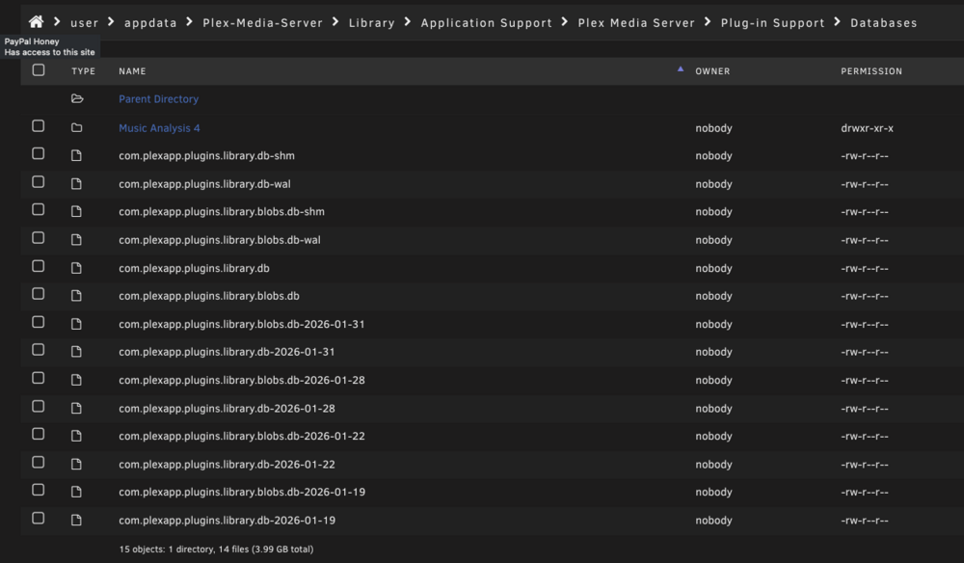This screenshot has height=563, width=964.
Task: Select checkbox for library.blobs.db-2026-01-31
Action: click(39, 322)
